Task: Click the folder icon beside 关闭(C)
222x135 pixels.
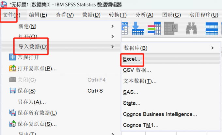Action: [12, 80]
